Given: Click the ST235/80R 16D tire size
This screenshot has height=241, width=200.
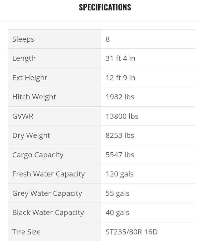Looking at the screenshot, I should pyautogui.click(x=132, y=232).
